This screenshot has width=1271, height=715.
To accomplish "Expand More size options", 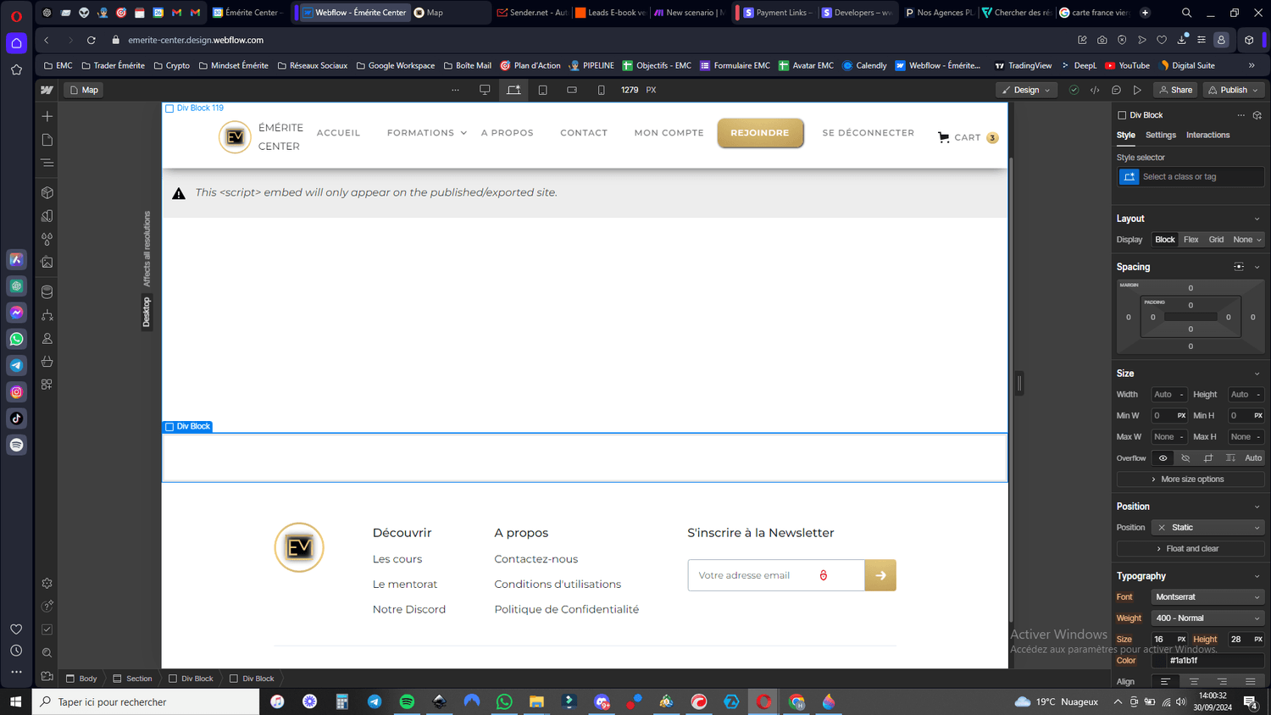I will [1191, 479].
